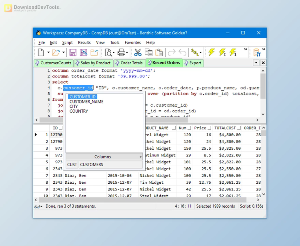Cut the selected text with scissors

click(138, 52)
